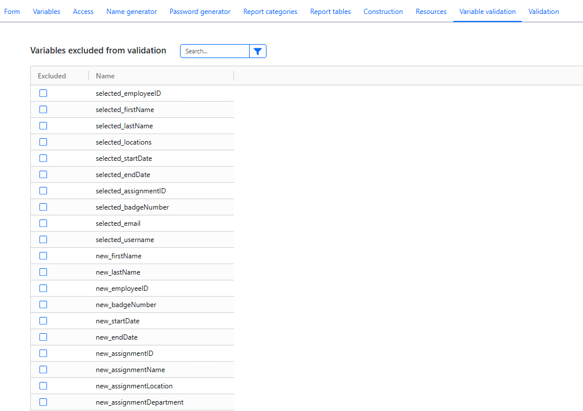
Task: Toggle selected_username checkbox
Action: pos(43,240)
